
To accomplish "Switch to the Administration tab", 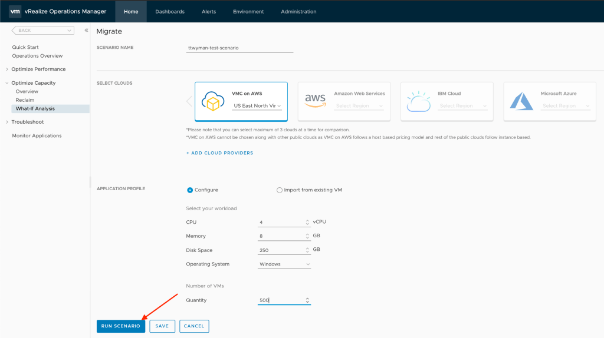I will pyautogui.click(x=298, y=12).
